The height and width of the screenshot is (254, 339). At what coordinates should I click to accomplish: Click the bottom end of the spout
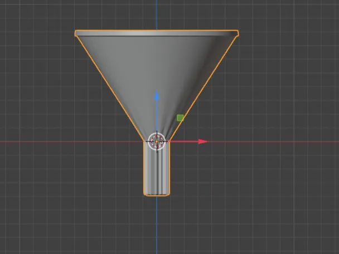pos(157,194)
